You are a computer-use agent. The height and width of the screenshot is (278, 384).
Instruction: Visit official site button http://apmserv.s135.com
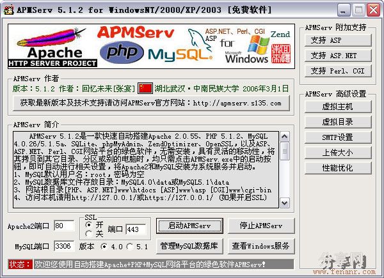(151, 103)
